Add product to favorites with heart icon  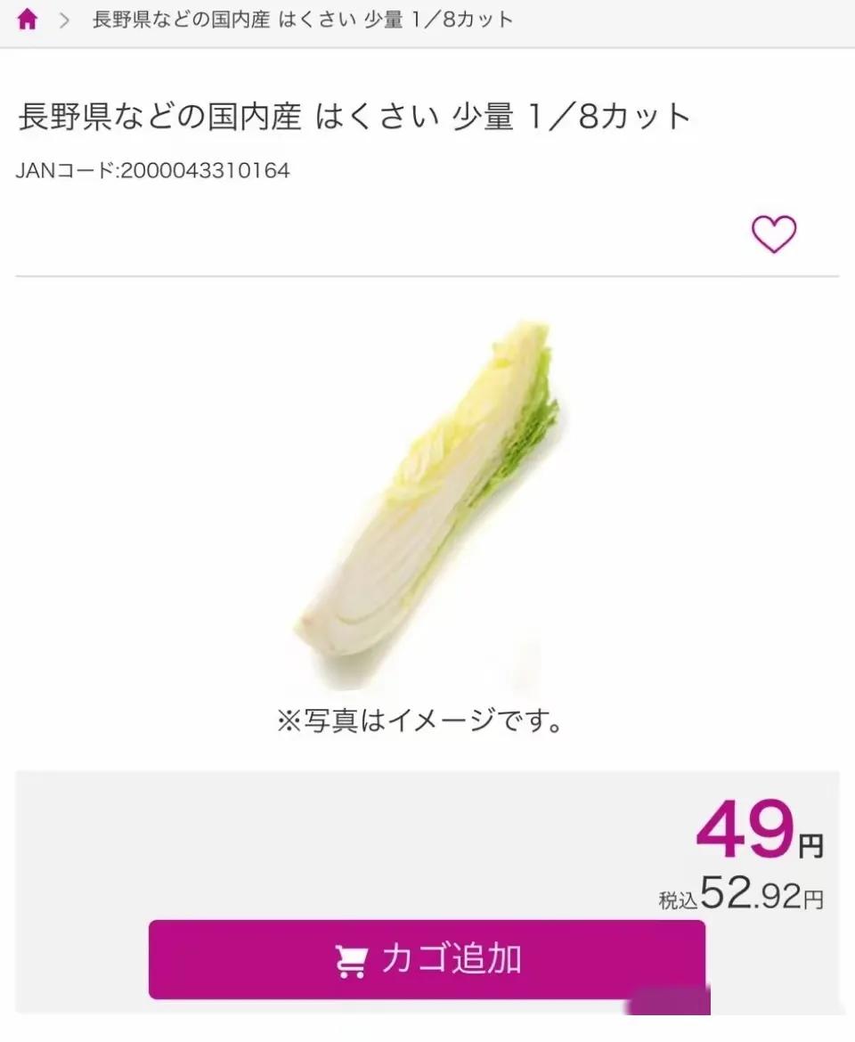coord(774,234)
